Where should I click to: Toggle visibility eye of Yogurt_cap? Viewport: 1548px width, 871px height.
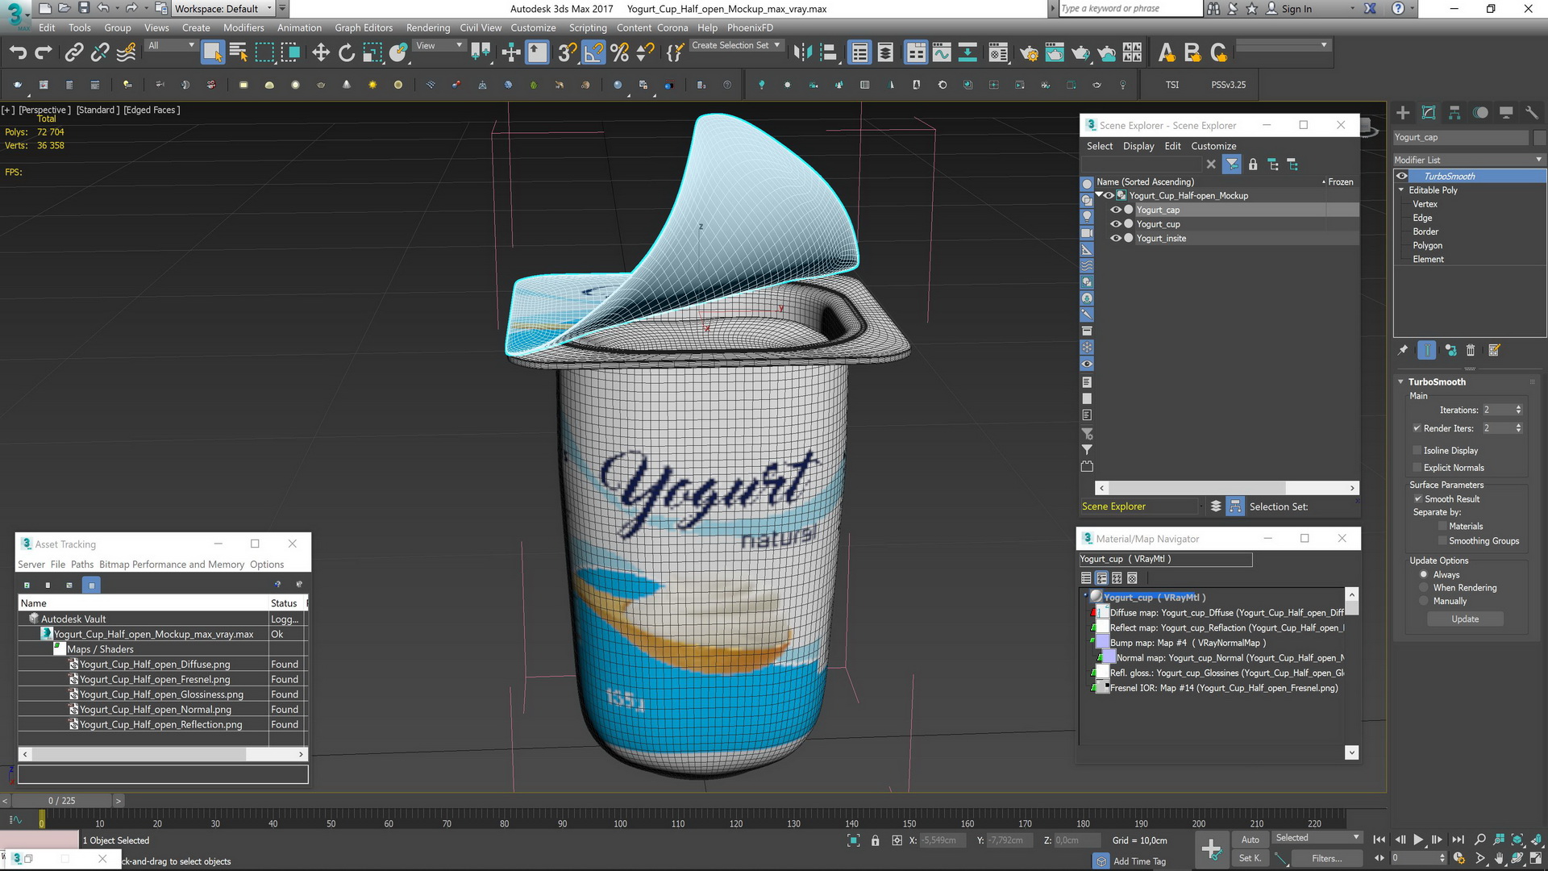click(x=1116, y=210)
